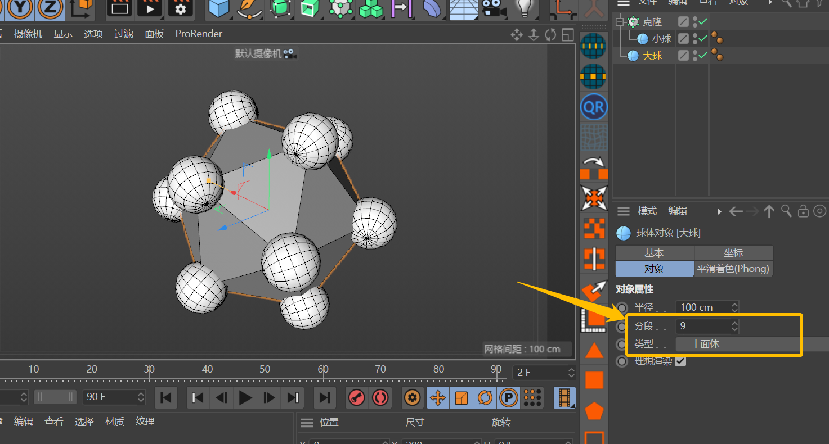Viewport: 829px width, 444px height.
Task: Click the 半径 value field 100 cm
Action: [702, 307]
